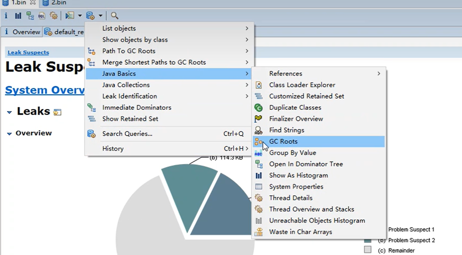Collapse the Leaks section triangle
The width and height of the screenshot is (462, 255).
tap(9, 112)
